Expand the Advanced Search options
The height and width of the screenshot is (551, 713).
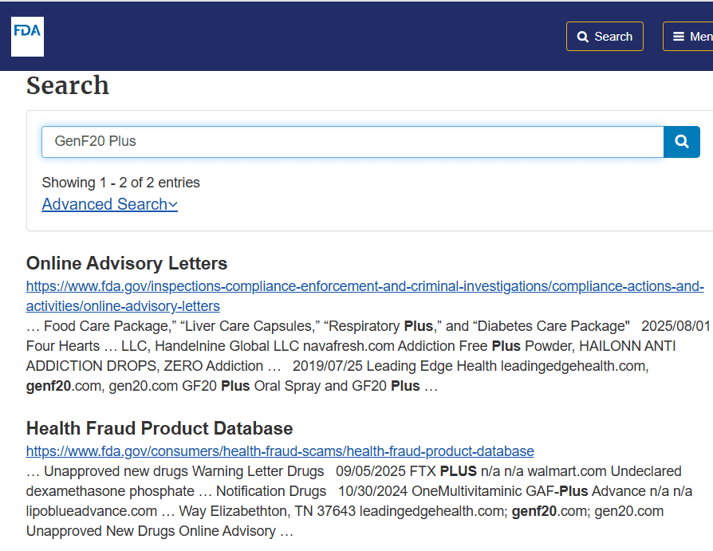click(109, 204)
